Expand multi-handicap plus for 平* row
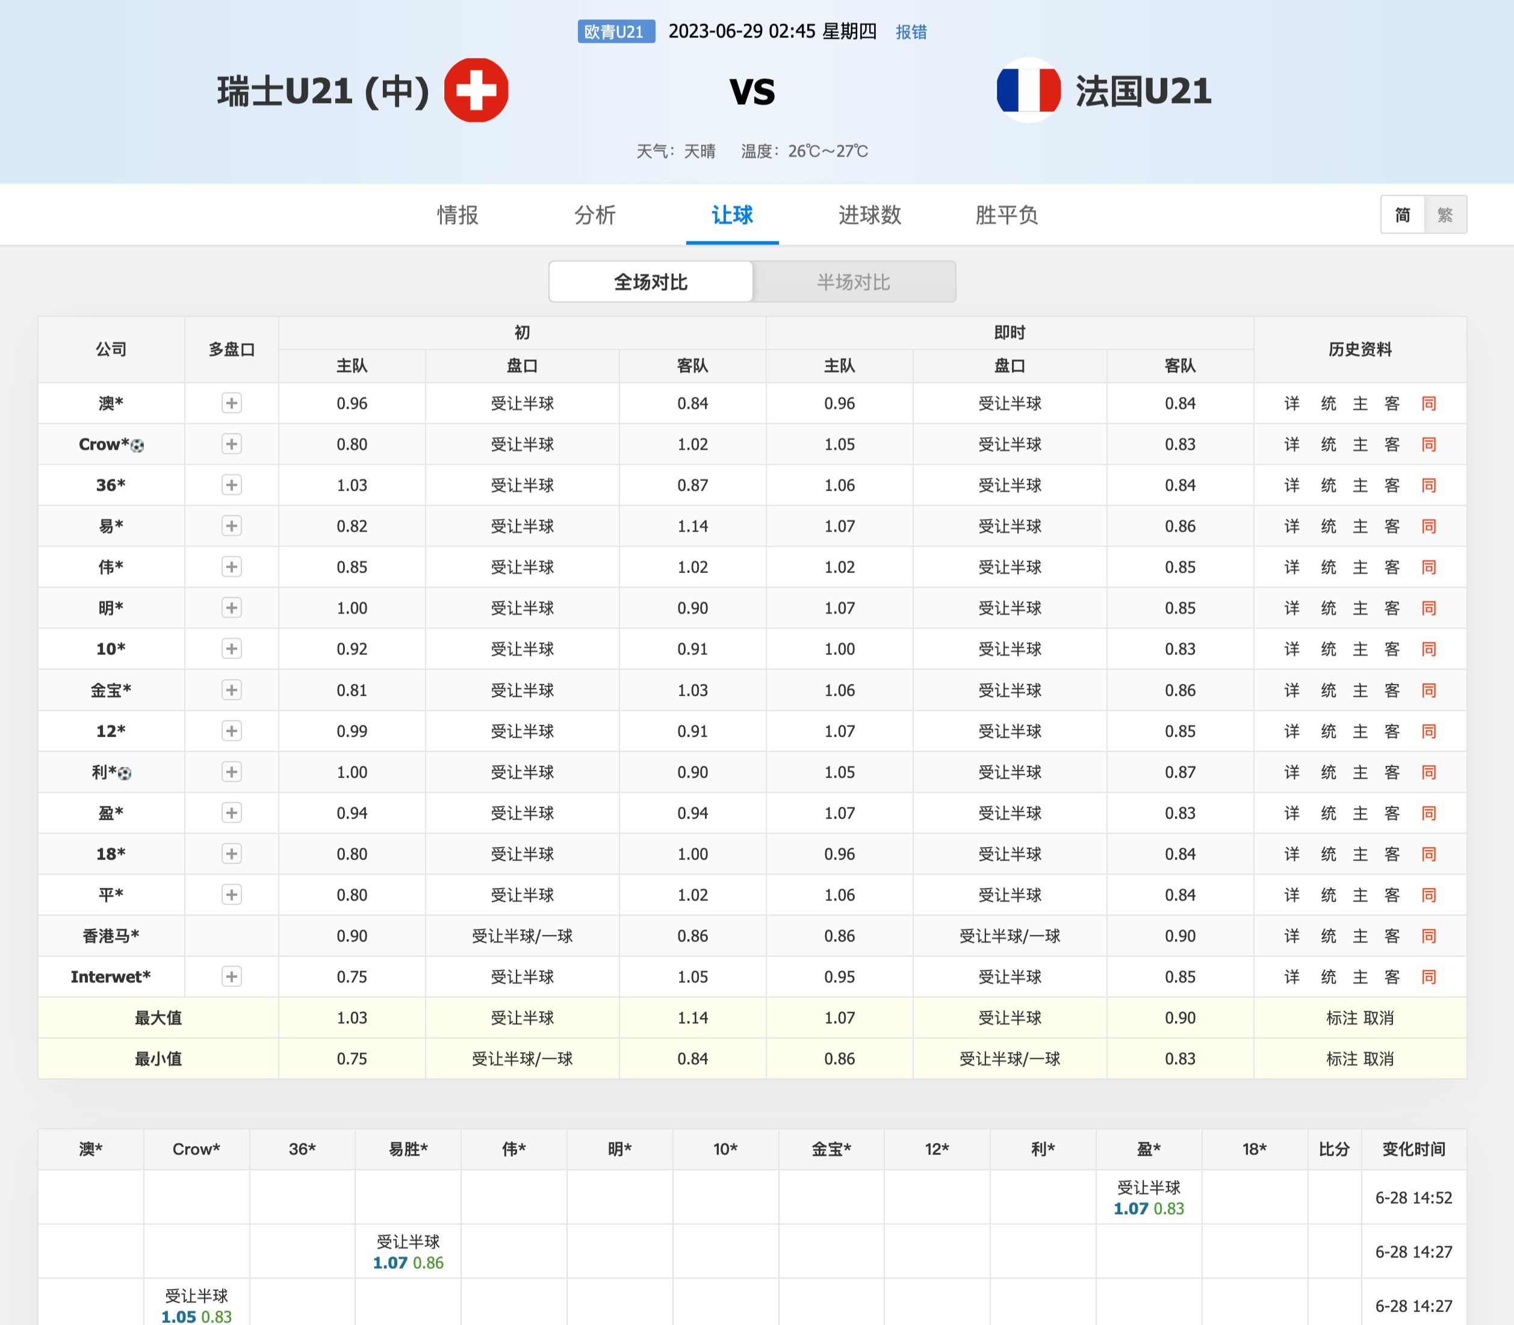Screen dimensions: 1514x1325 (x=231, y=895)
